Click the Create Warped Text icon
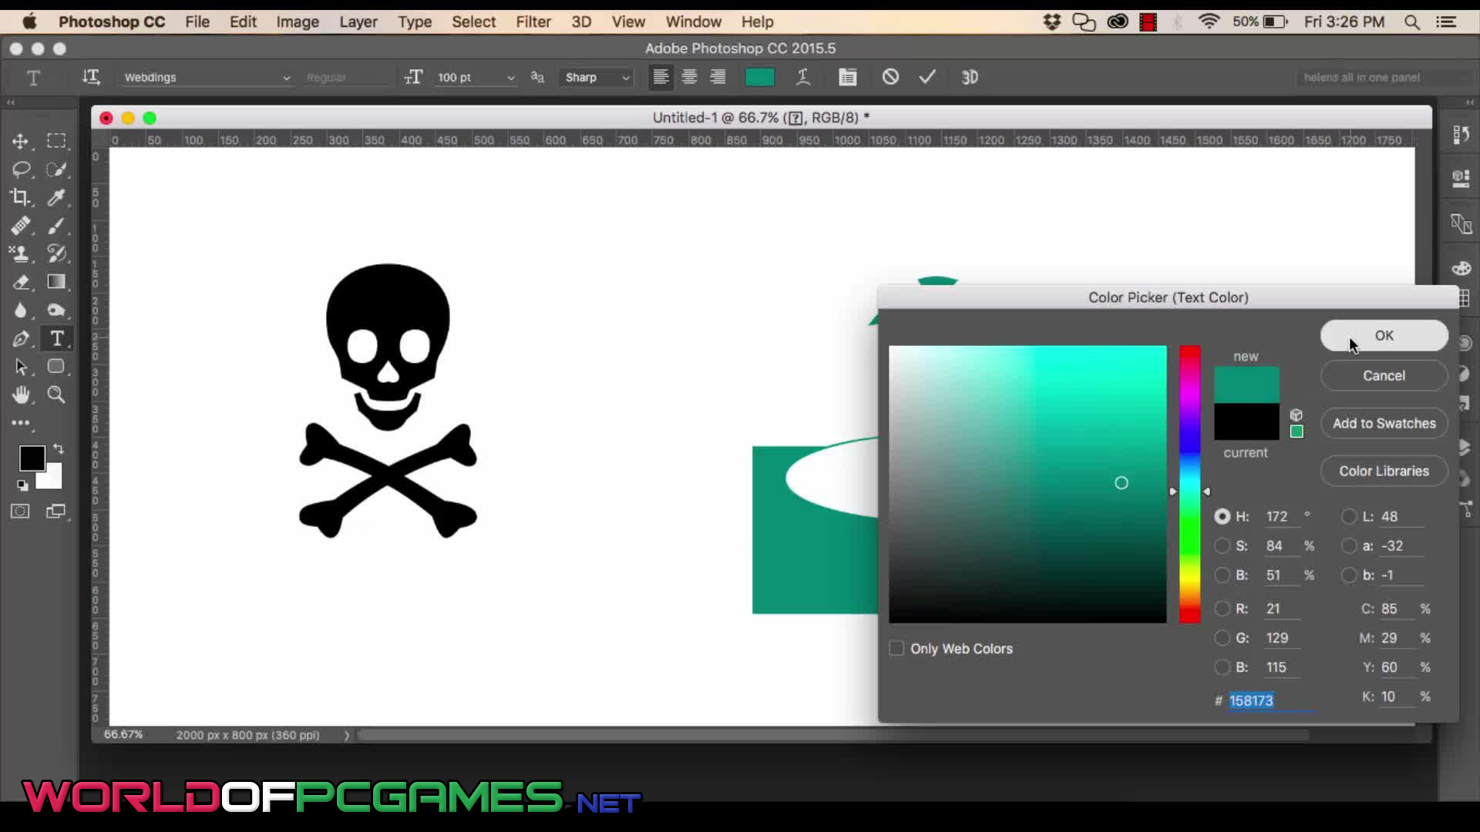 click(803, 77)
